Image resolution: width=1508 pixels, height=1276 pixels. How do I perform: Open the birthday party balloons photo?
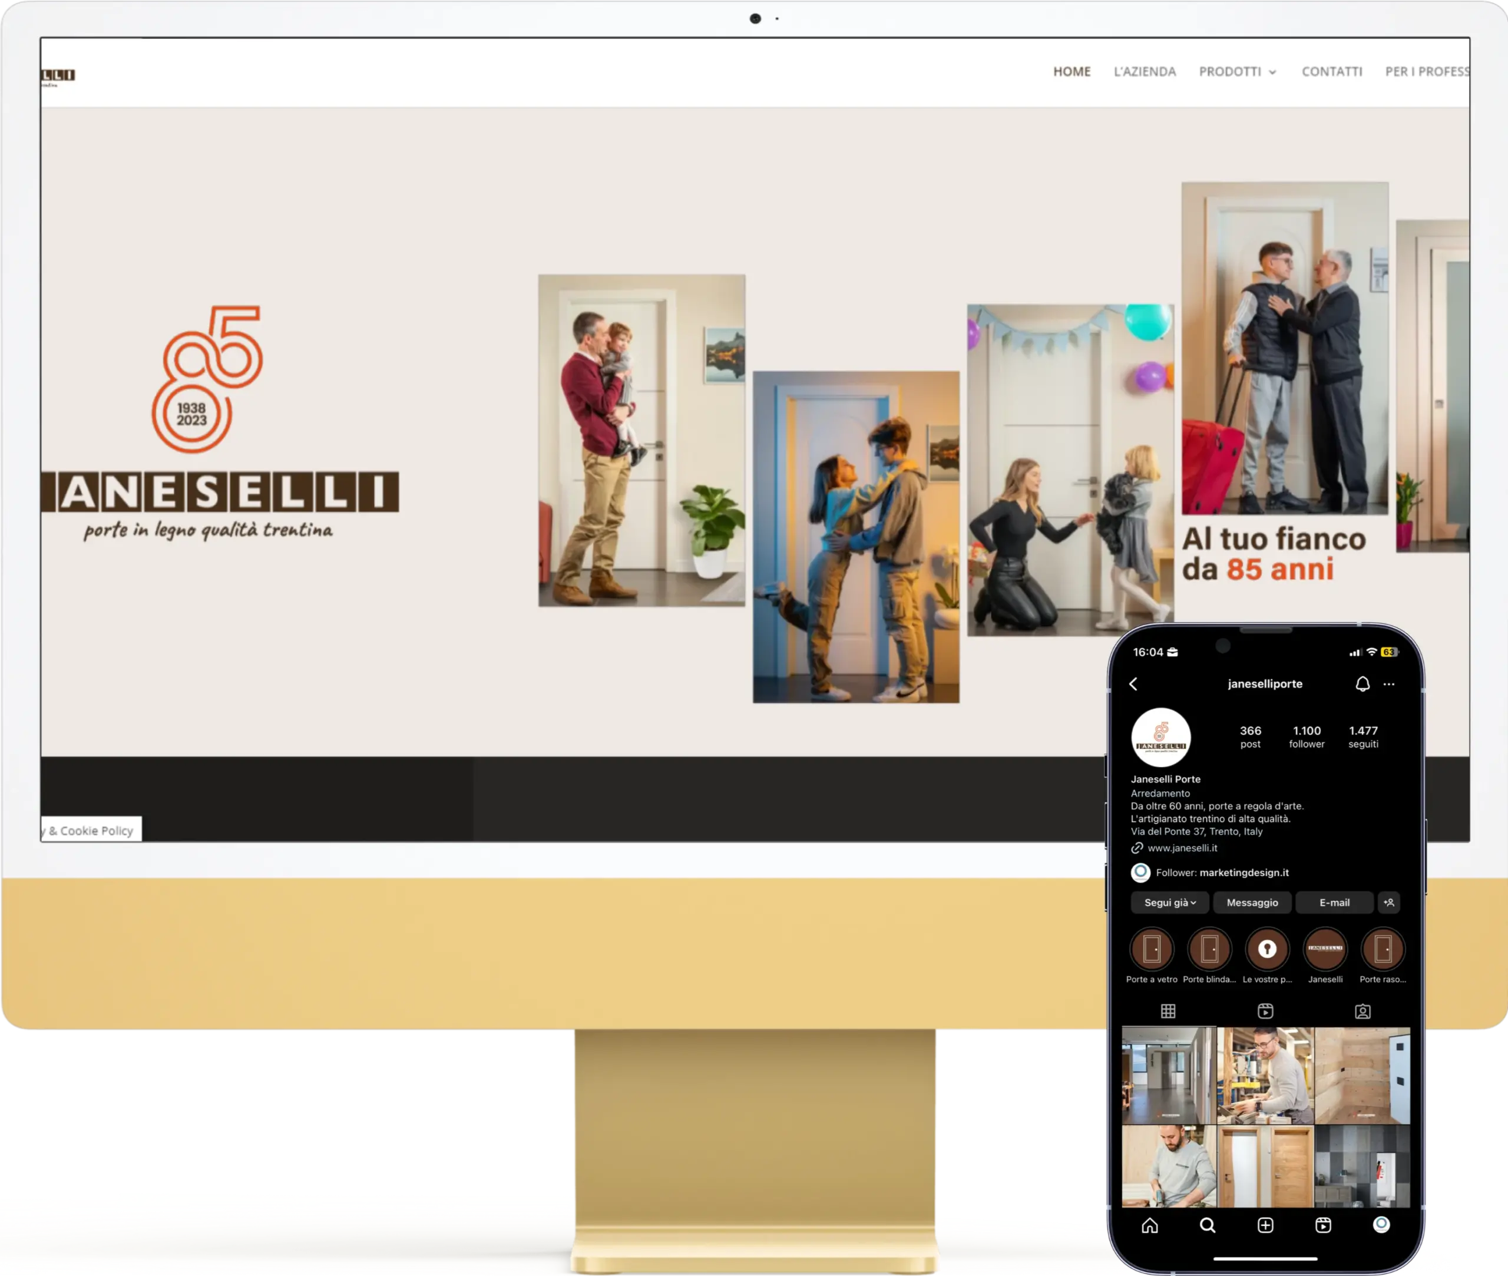pos(1070,470)
